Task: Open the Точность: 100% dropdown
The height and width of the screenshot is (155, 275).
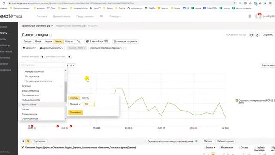Action: tap(76, 48)
